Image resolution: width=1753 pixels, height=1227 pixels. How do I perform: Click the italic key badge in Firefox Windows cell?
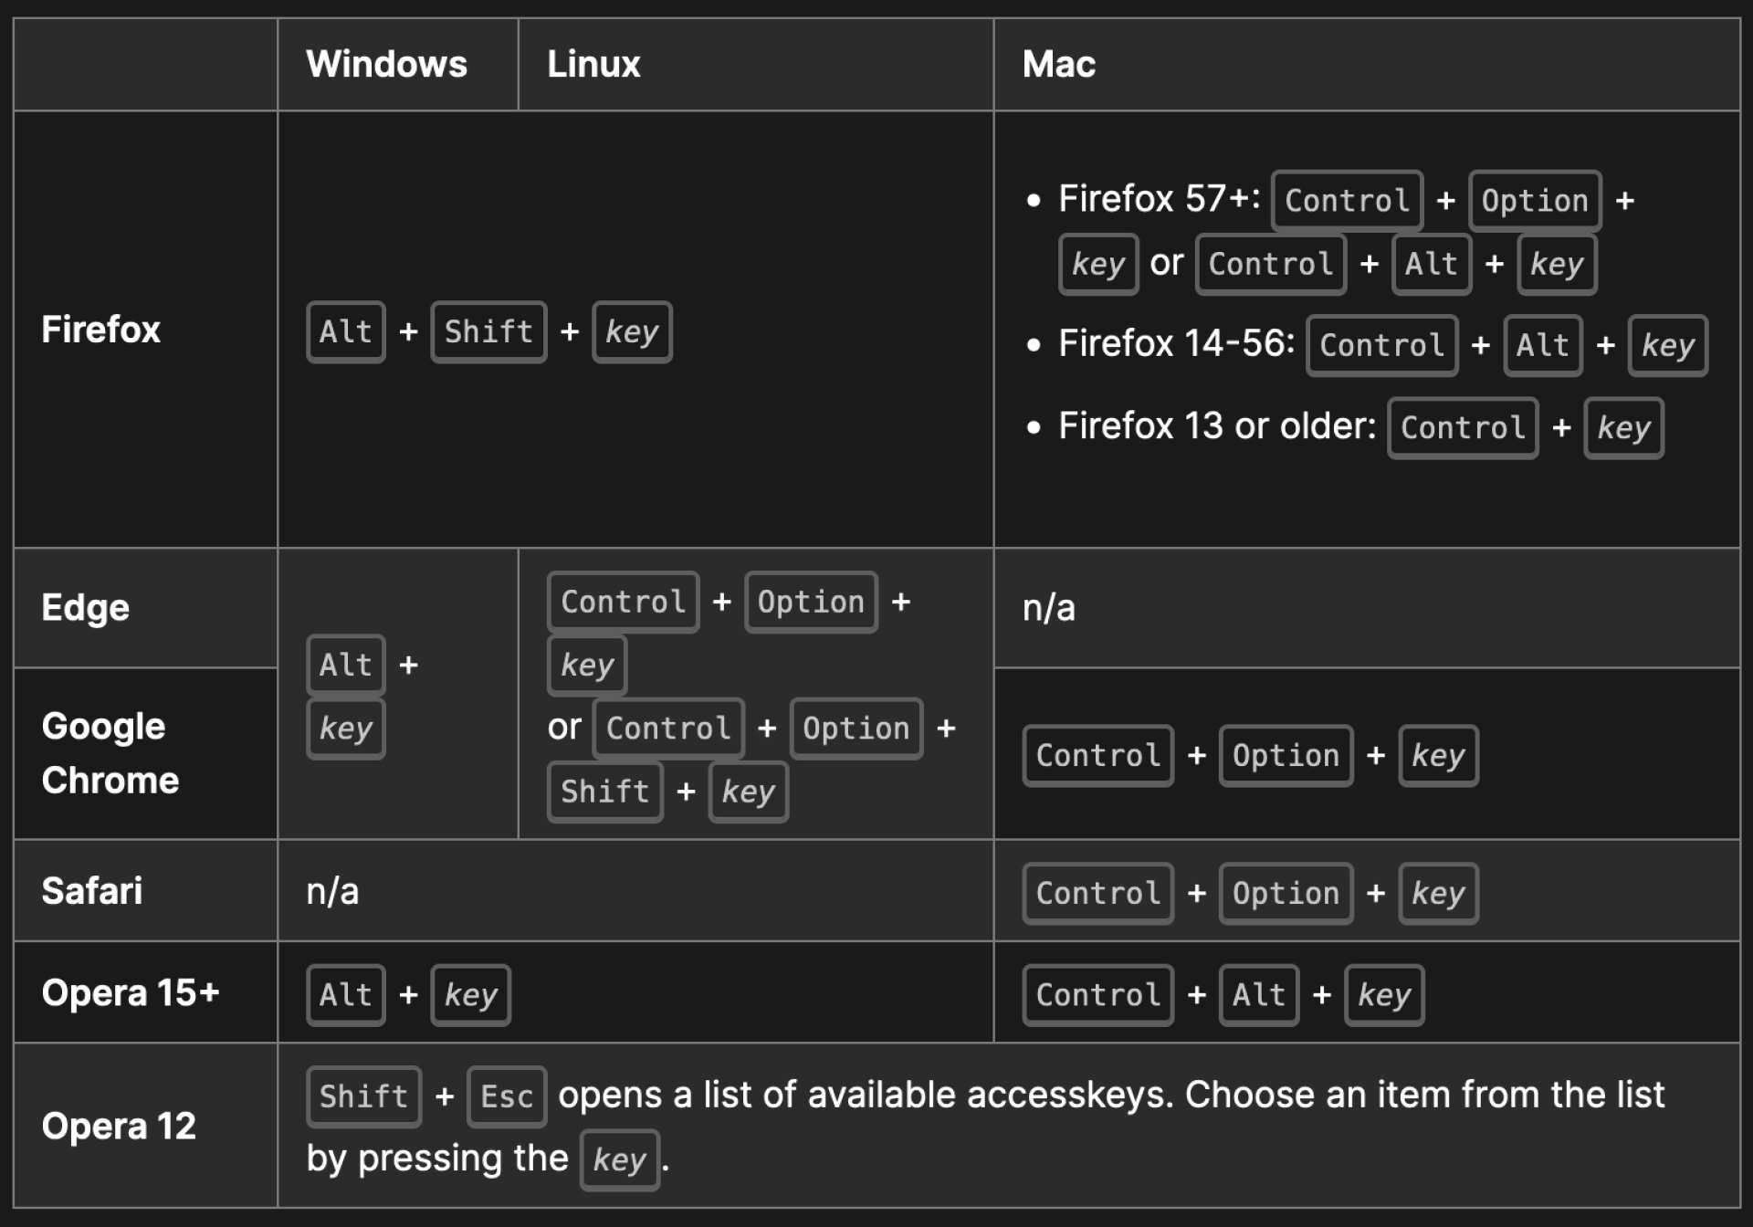(631, 331)
